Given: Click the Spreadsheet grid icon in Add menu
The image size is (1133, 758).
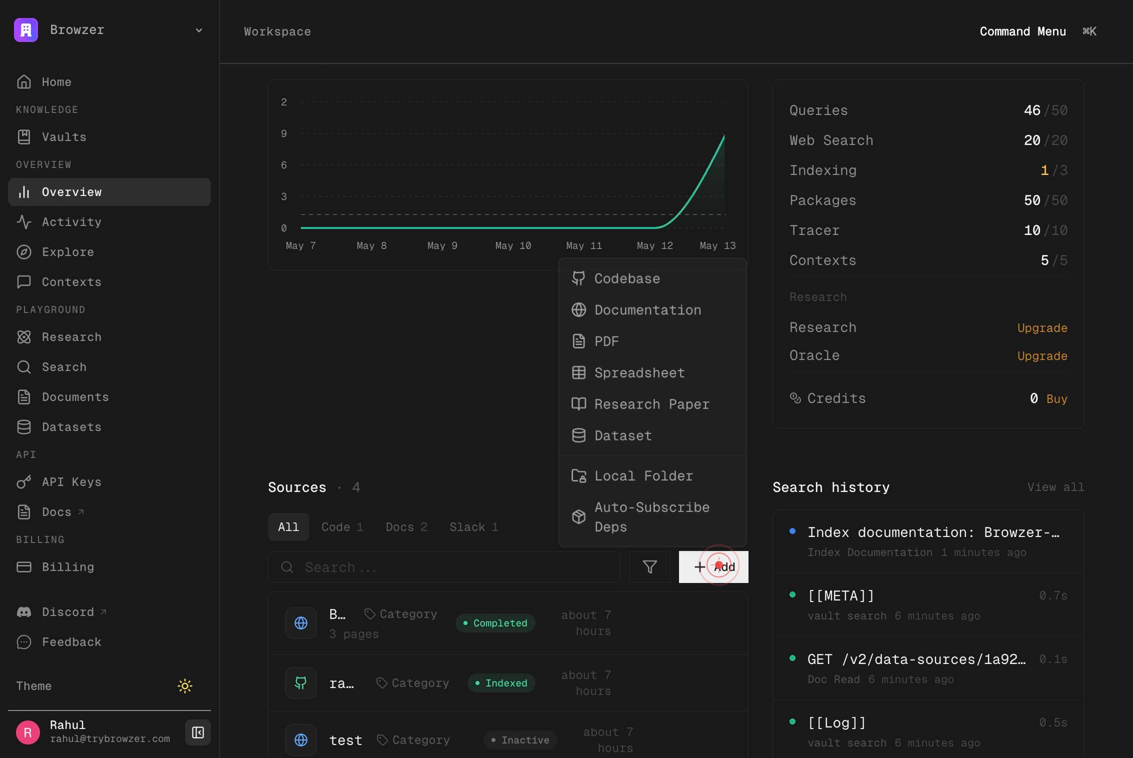Looking at the screenshot, I should [x=578, y=373].
